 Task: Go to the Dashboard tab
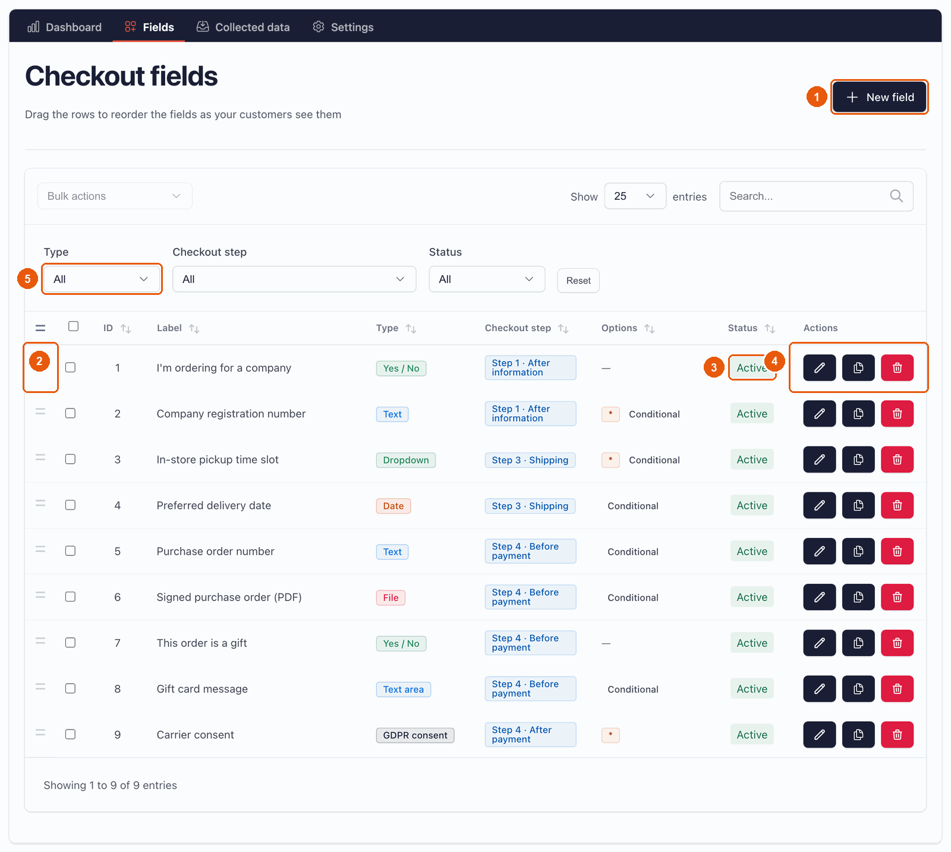pyautogui.click(x=64, y=27)
